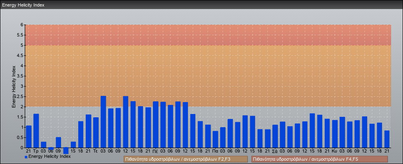Click the negative bar dipping below the axis
The width and height of the screenshot is (403, 164).
tap(66, 150)
